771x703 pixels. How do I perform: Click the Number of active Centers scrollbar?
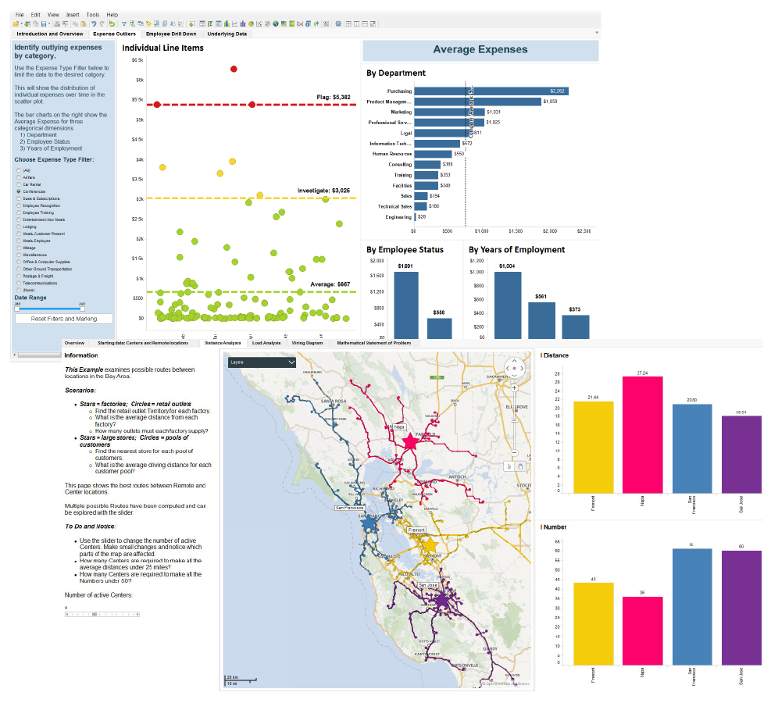pyautogui.click(x=102, y=613)
